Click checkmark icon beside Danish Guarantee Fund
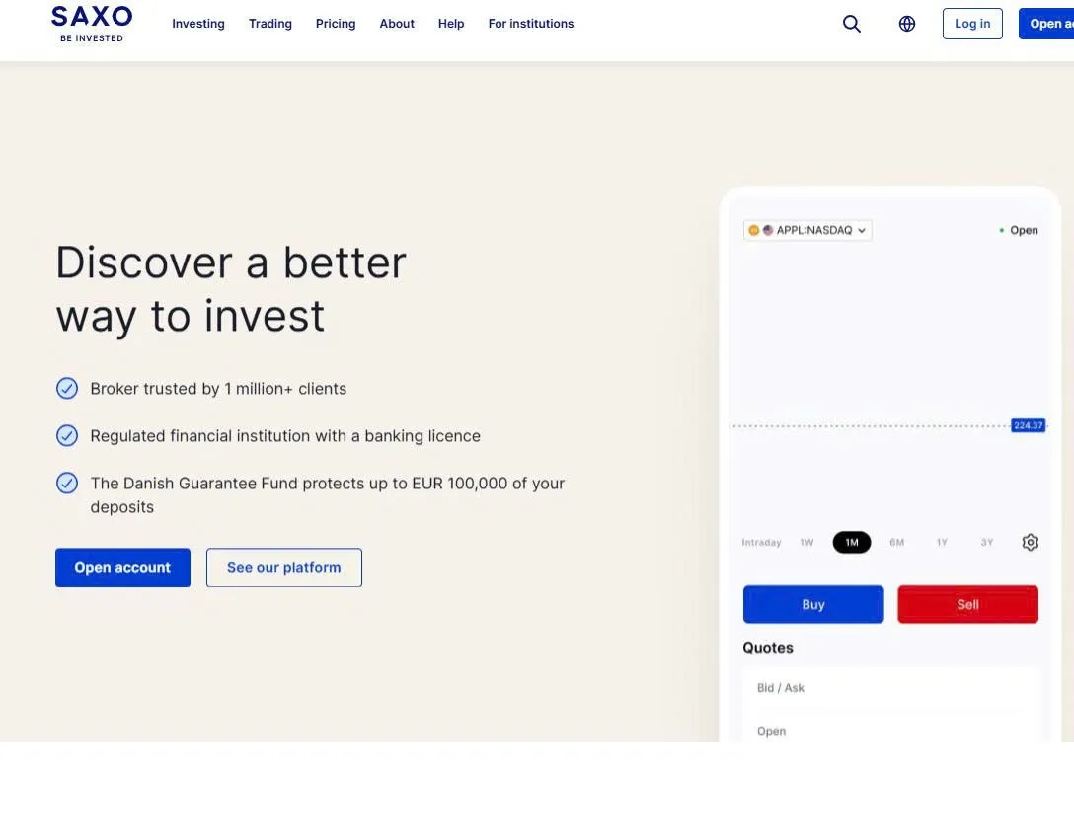The image size is (1074, 823). pyautogui.click(x=67, y=483)
